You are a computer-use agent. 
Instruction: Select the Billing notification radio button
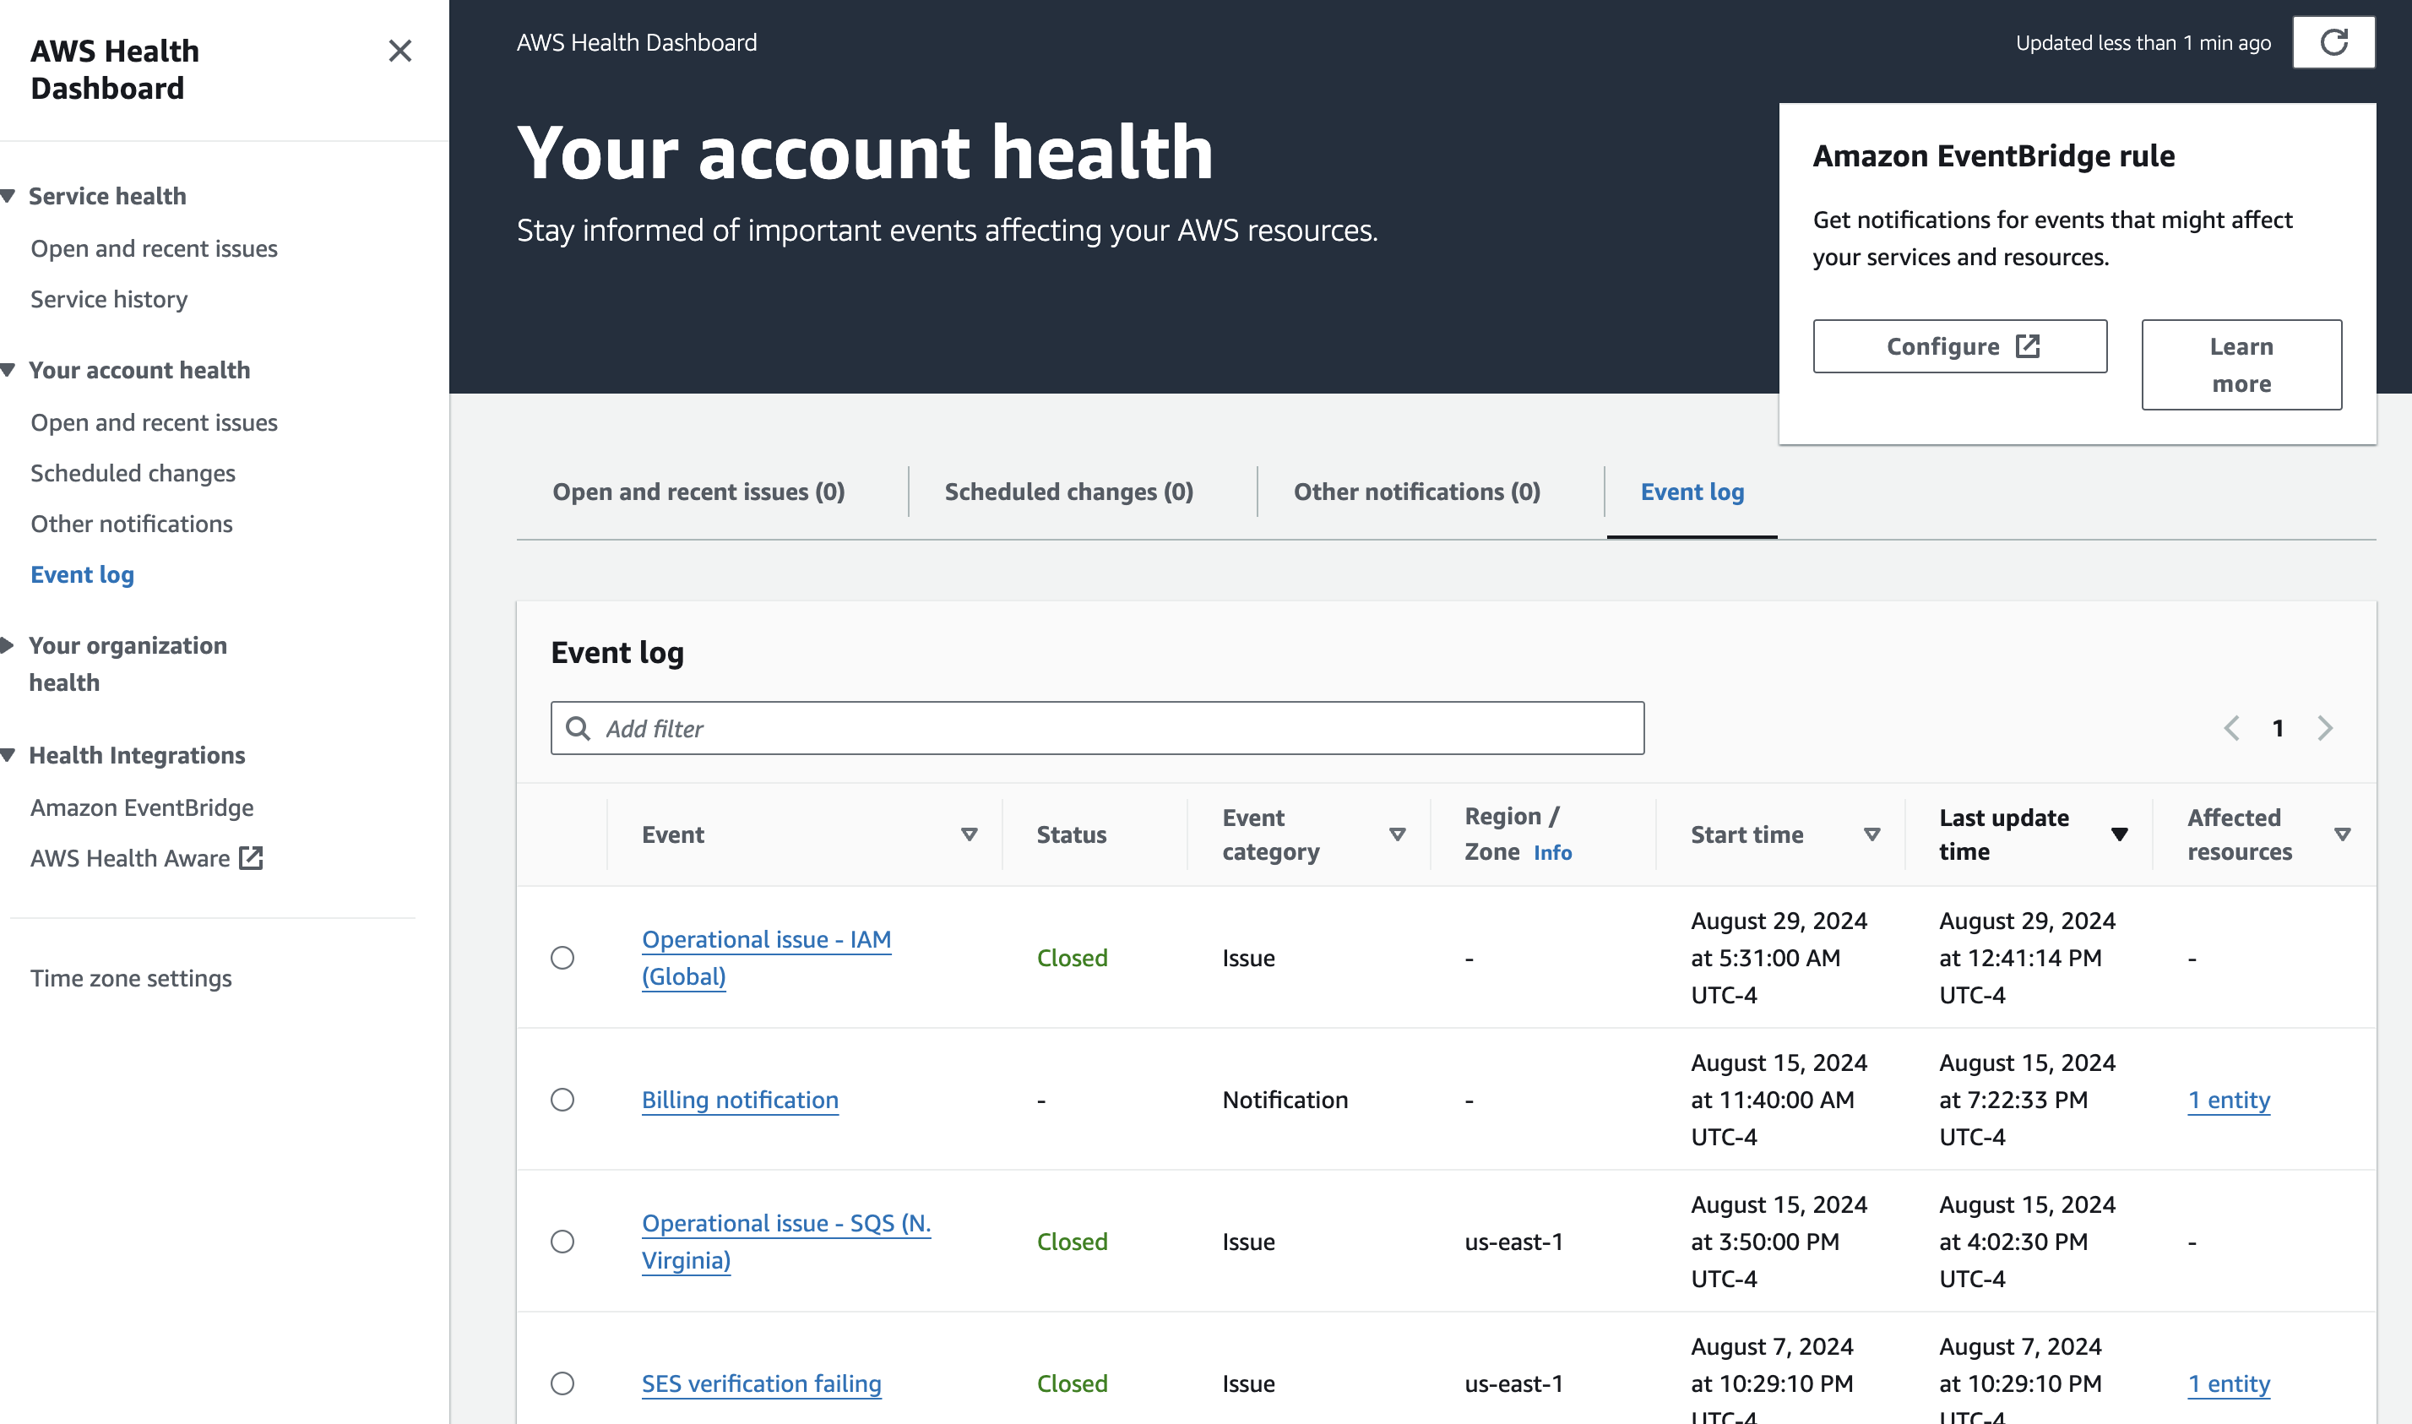563,1100
